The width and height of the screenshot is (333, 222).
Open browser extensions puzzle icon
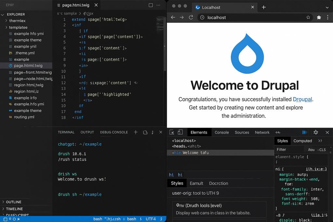point(319,18)
